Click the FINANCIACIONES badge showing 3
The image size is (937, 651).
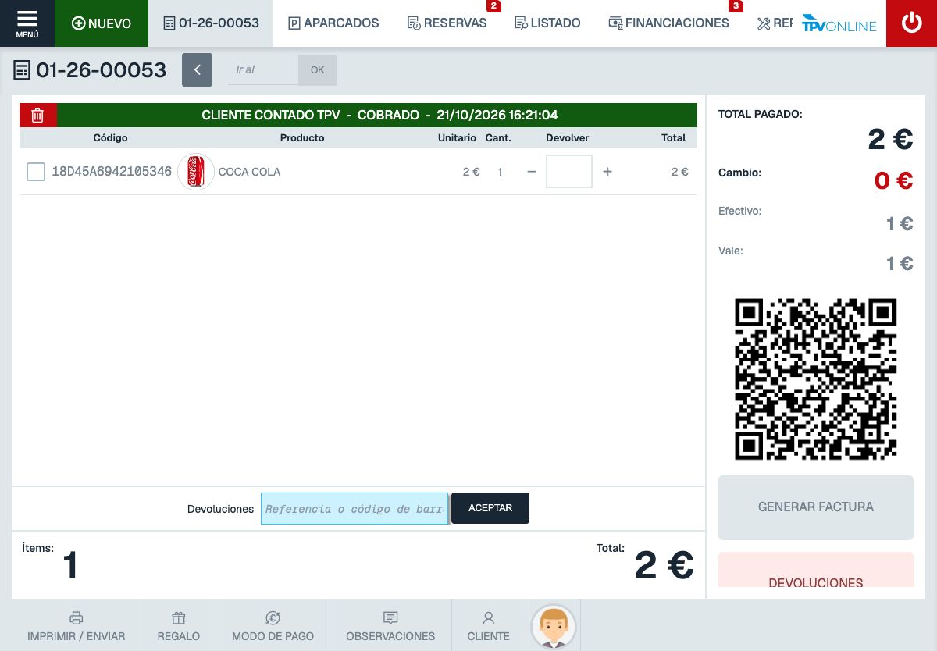(736, 6)
